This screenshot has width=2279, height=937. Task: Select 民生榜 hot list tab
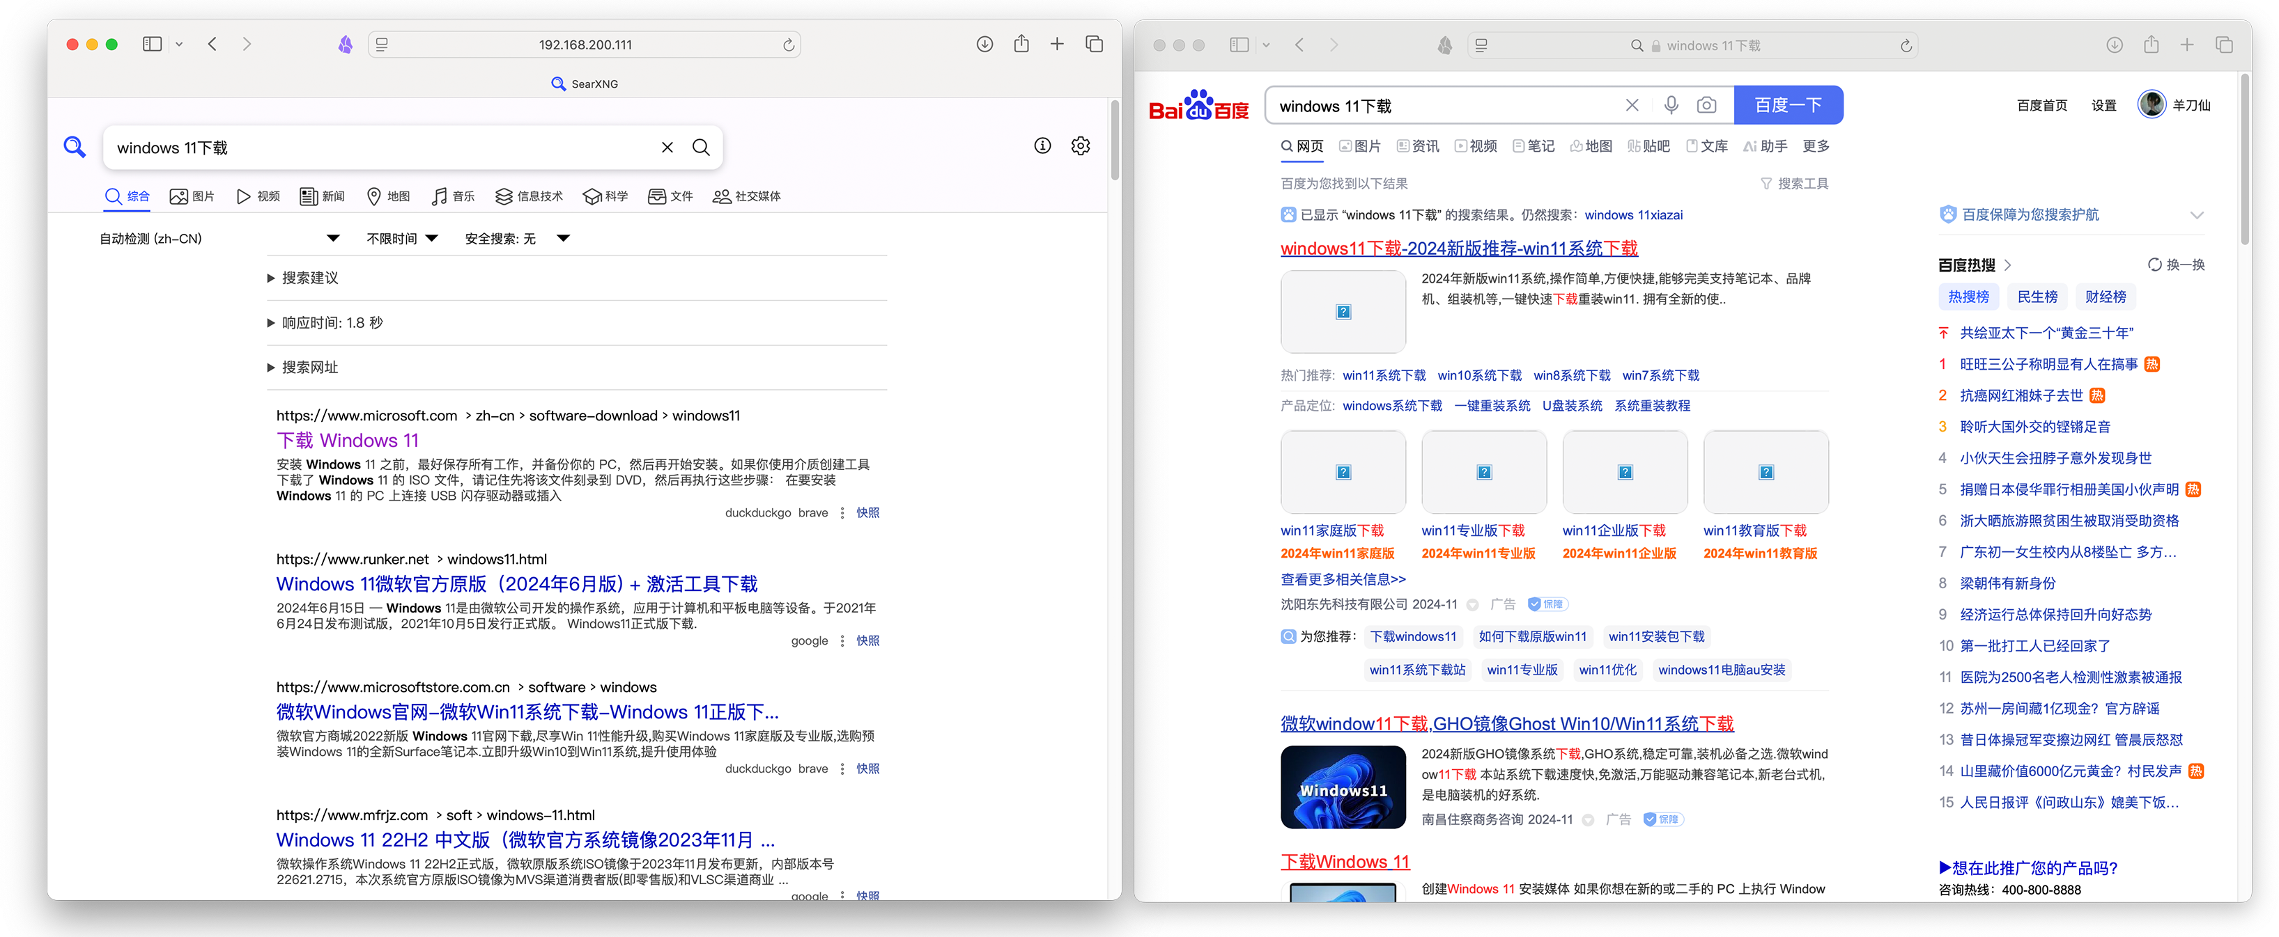click(x=2037, y=297)
